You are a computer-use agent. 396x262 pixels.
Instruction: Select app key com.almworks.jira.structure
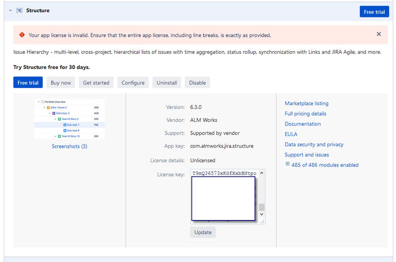tap(222, 146)
